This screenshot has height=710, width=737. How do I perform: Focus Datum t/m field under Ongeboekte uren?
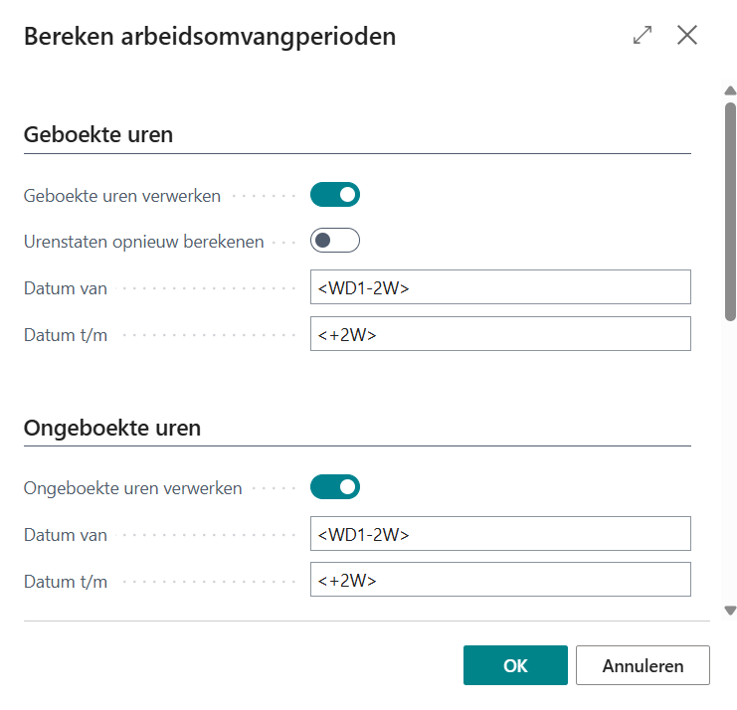(500, 579)
